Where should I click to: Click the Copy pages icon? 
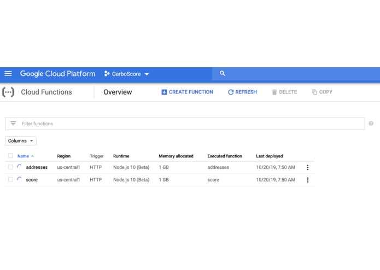pyautogui.click(x=314, y=92)
